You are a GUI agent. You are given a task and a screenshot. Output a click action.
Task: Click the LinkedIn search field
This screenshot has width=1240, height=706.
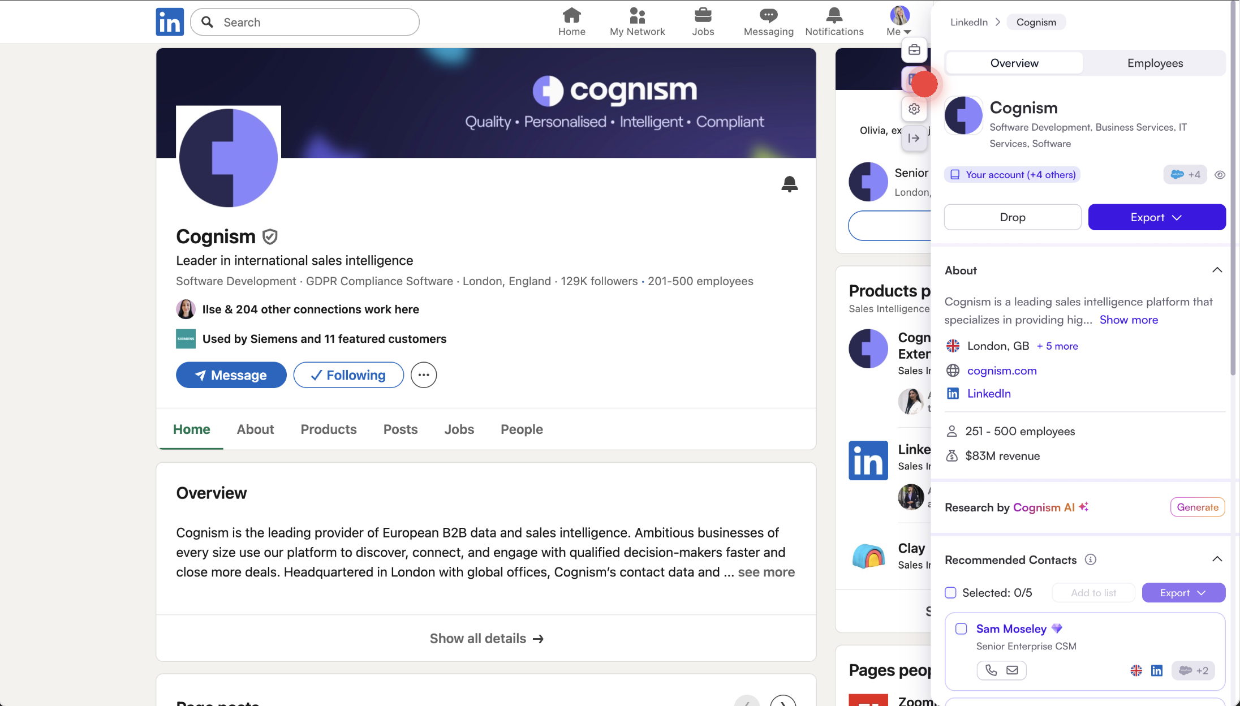coord(305,23)
